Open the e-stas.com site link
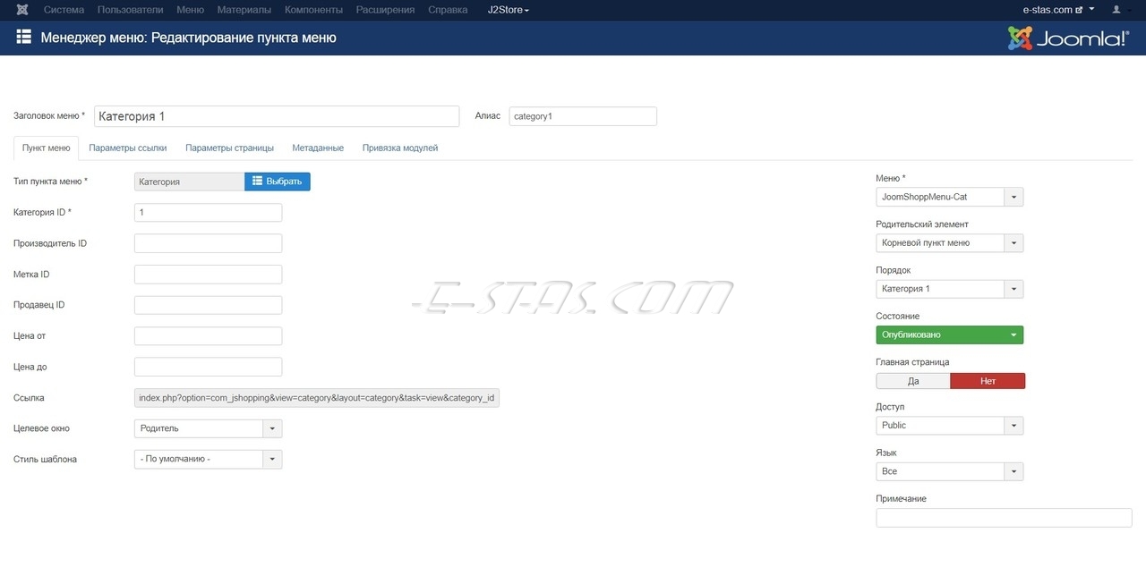Image resolution: width=1146 pixels, height=584 pixels. coord(1053,10)
